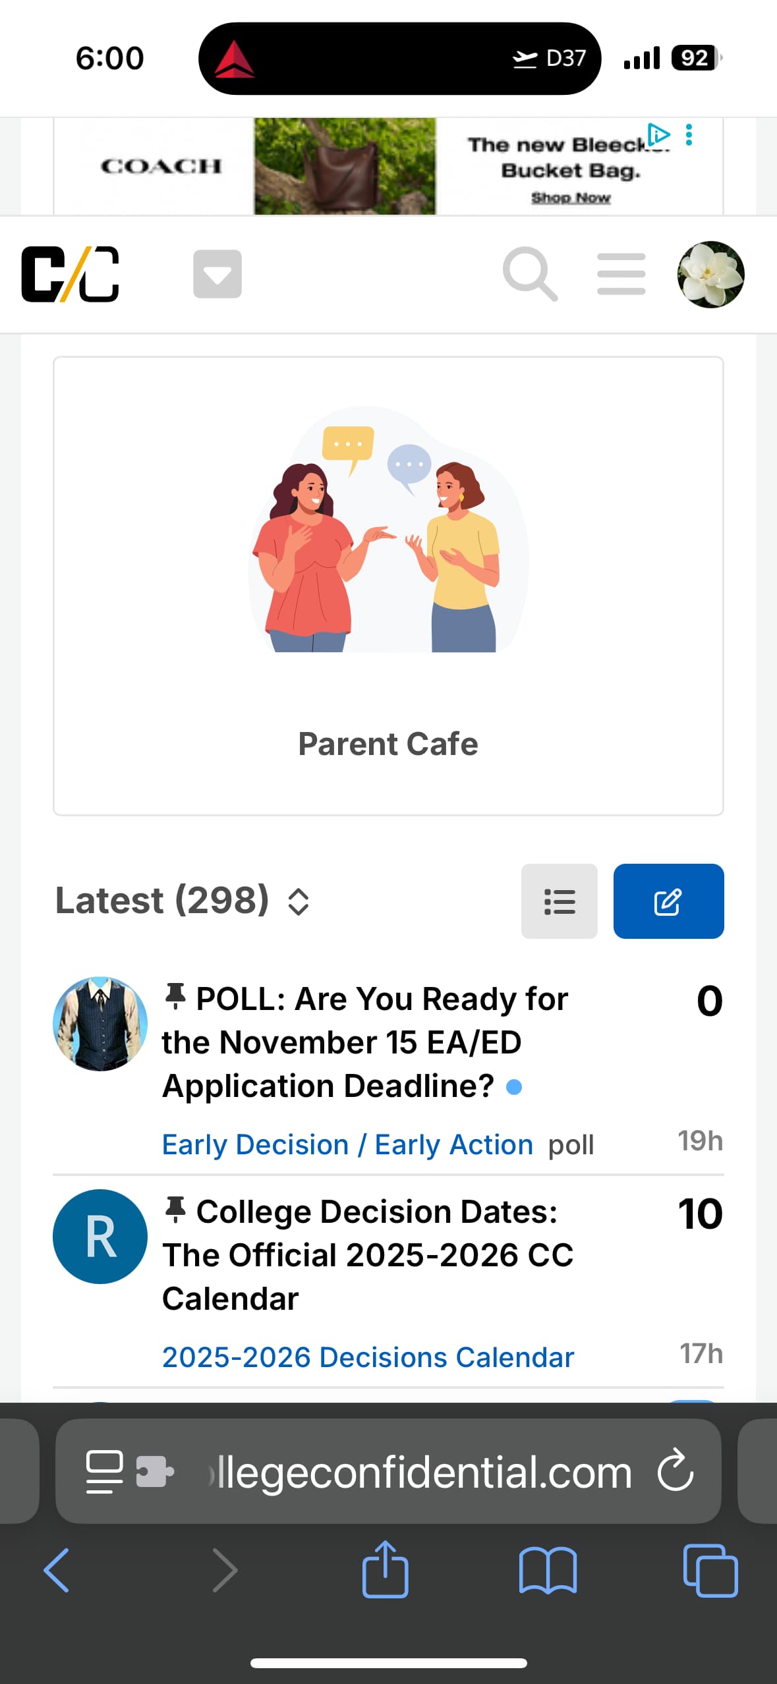777x1684 pixels.
Task: Toggle the topic list view button
Action: point(559,901)
